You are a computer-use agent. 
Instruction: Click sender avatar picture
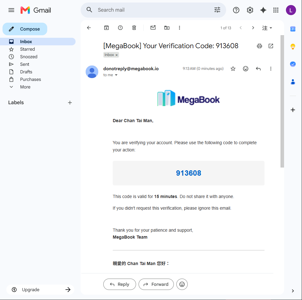point(92,72)
